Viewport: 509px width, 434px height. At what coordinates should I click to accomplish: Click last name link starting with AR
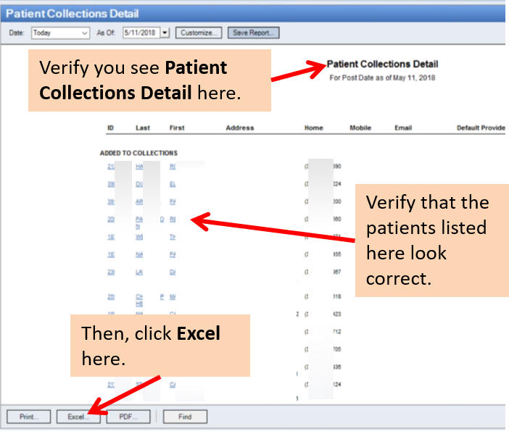[139, 201]
